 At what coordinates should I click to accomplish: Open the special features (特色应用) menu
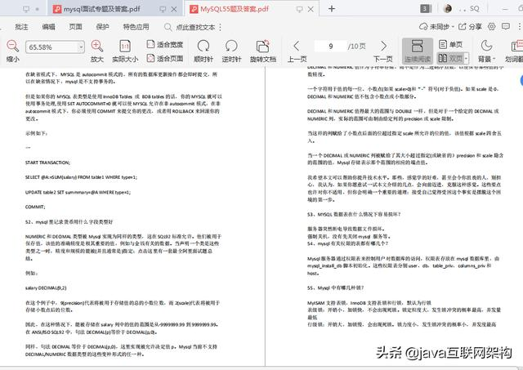coord(136,27)
